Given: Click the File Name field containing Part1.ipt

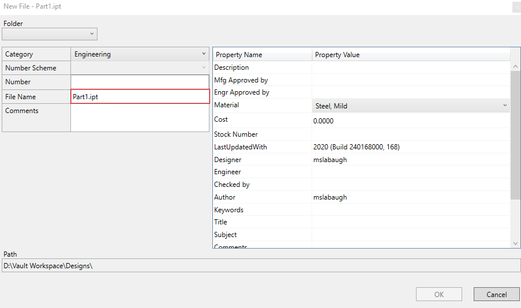Looking at the screenshot, I should (140, 96).
